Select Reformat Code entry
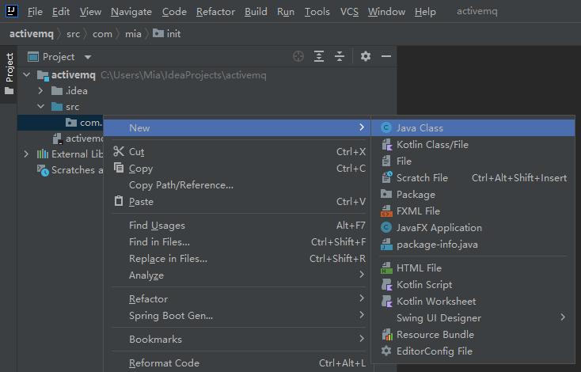581x372 pixels. [238, 363]
